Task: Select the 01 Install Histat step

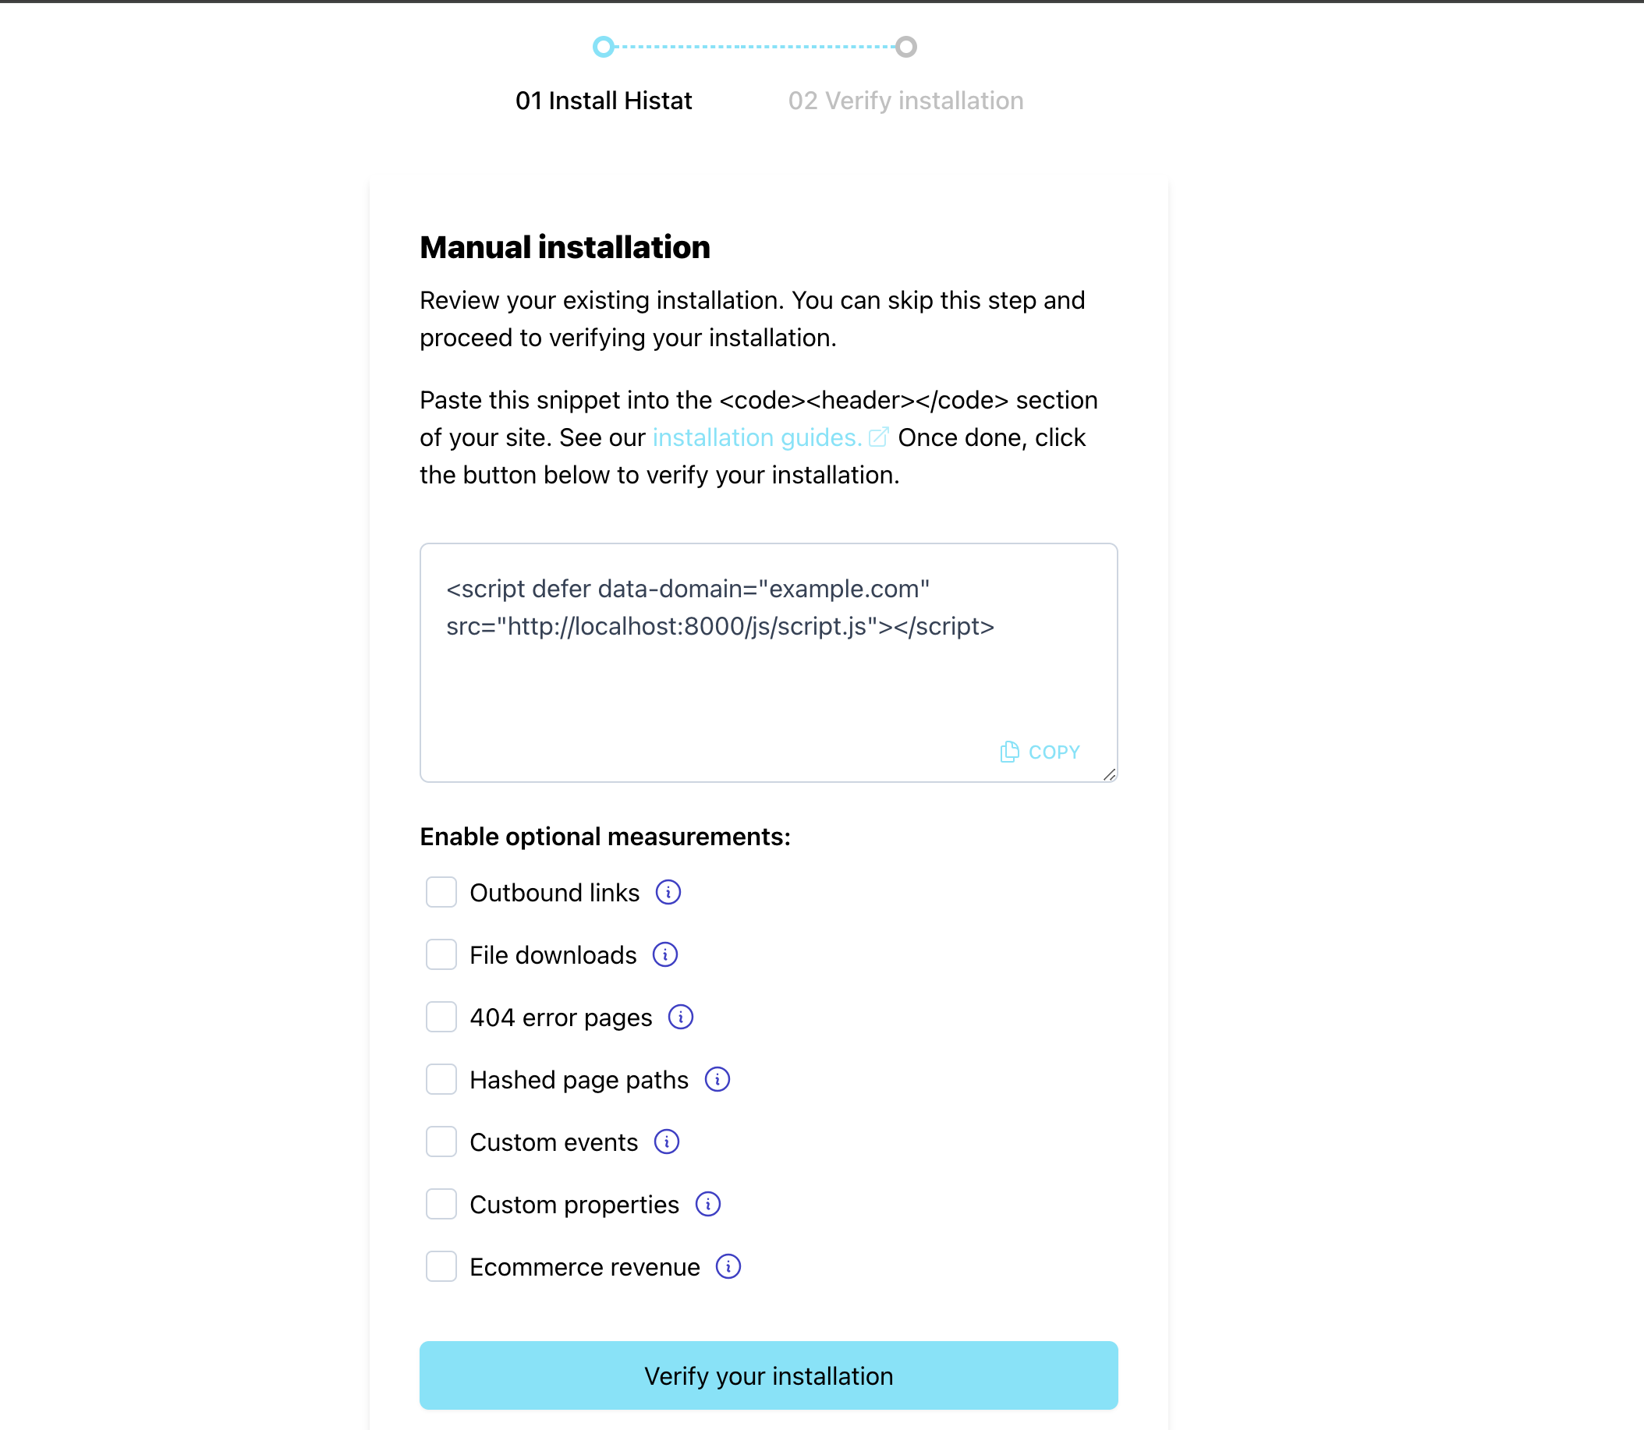Action: coord(604,101)
